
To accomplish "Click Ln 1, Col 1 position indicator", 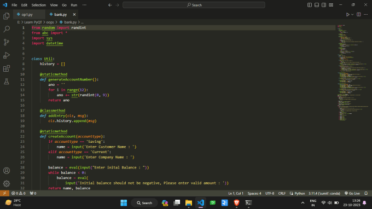I will pyautogui.click(x=236, y=193).
